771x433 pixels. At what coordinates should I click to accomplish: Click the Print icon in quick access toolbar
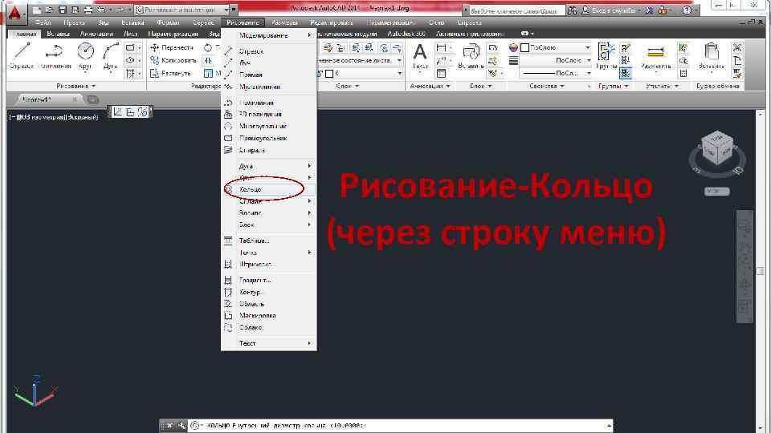(x=88, y=10)
